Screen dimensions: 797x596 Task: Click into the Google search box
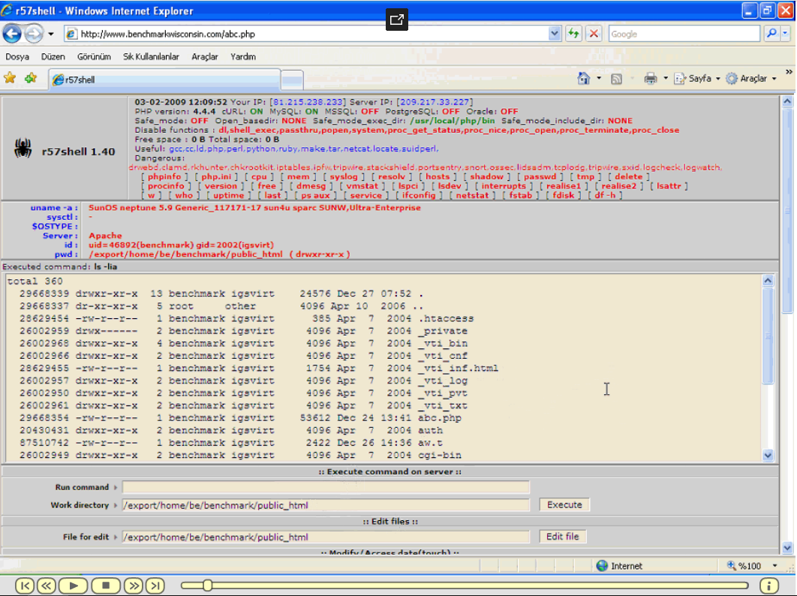[x=684, y=34]
